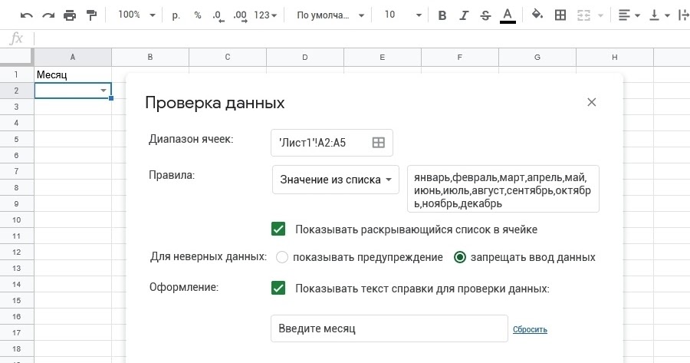Uncheck 'Показывать раскрывающийся список в ячейке'
The width and height of the screenshot is (690, 363).
coord(279,229)
